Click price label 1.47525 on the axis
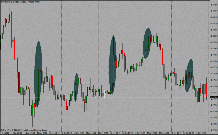The width and height of the screenshot is (218, 135). pos(214,93)
